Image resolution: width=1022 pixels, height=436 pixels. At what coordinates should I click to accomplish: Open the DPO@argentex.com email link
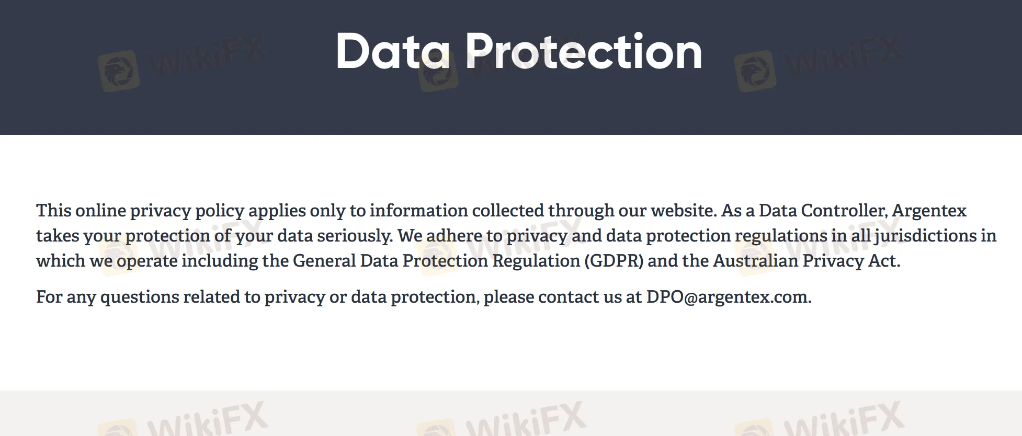click(728, 297)
